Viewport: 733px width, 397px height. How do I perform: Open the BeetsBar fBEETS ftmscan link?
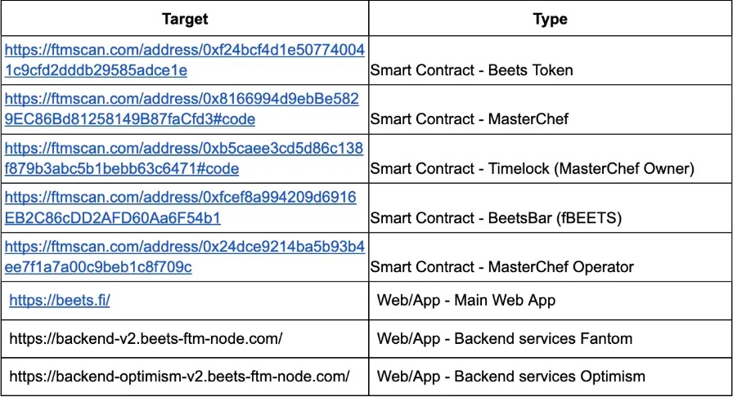point(181,207)
